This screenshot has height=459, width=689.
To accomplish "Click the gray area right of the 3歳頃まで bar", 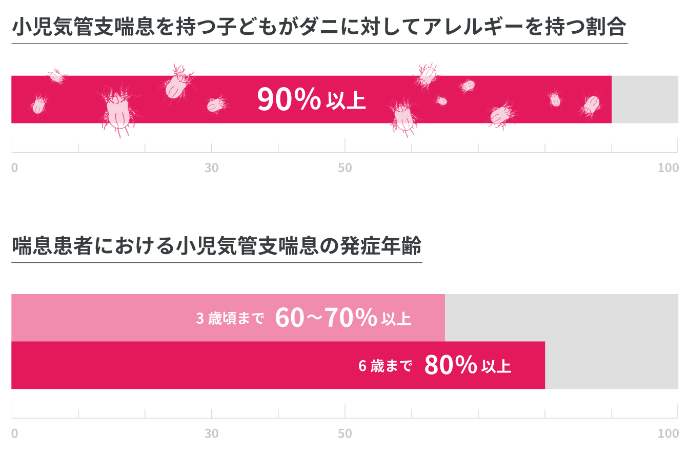I will pyautogui.click(x=561, y=318).
